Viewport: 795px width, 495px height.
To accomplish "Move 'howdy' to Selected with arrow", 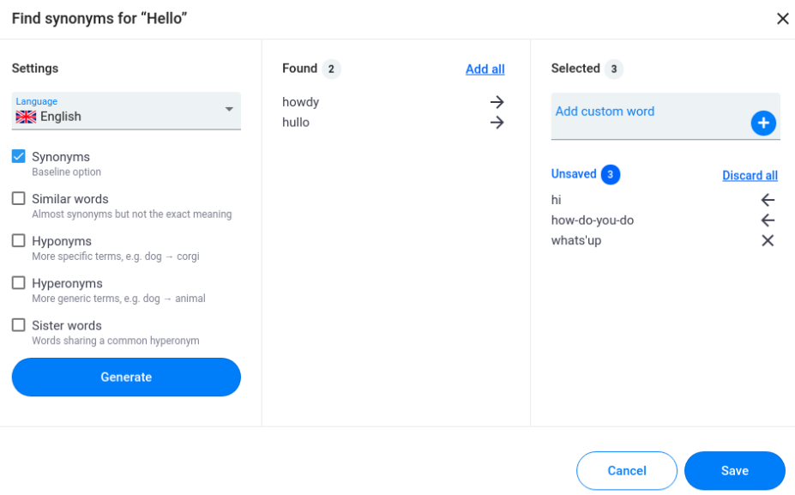I will click(497, 102).
